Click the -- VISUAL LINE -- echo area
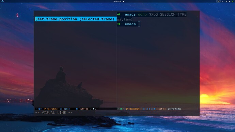The image size is (235, 132). 54,113
